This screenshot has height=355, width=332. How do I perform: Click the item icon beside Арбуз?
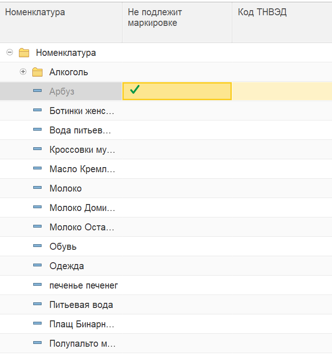point(37,90)
